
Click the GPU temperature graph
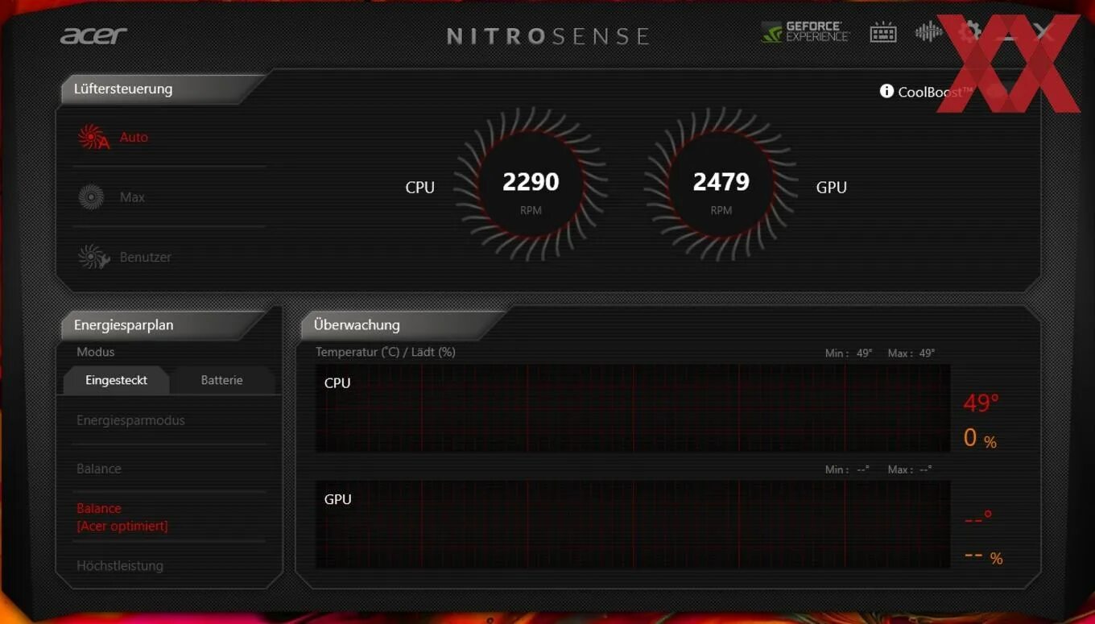click(x=633, y=524)
